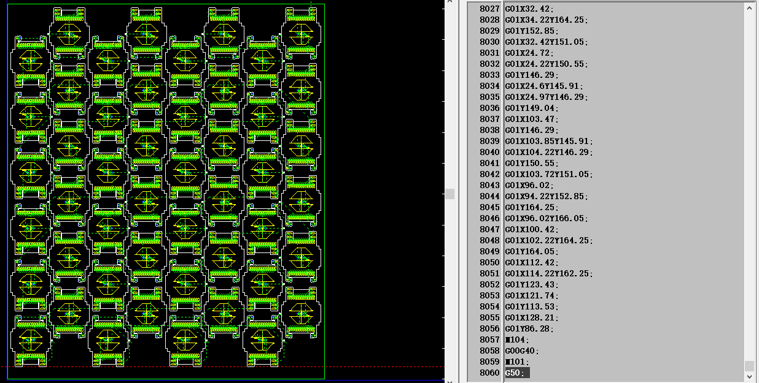This screenshot has height=383, width=759.
Task: Click code G01Y164.05;
Action: (x=531, y=252)
